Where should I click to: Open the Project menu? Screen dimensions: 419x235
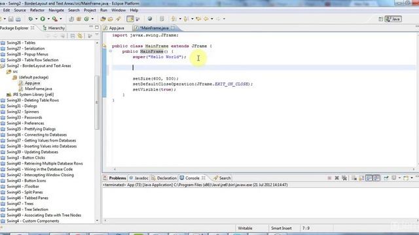pyautogui.click(x=90, y=10)
